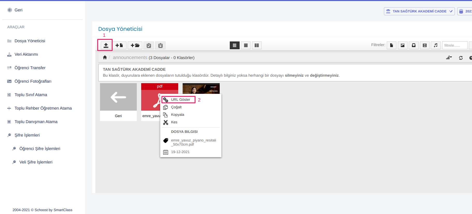Open Toplu Rehber Öğretmen Atama

pos(43,108)
